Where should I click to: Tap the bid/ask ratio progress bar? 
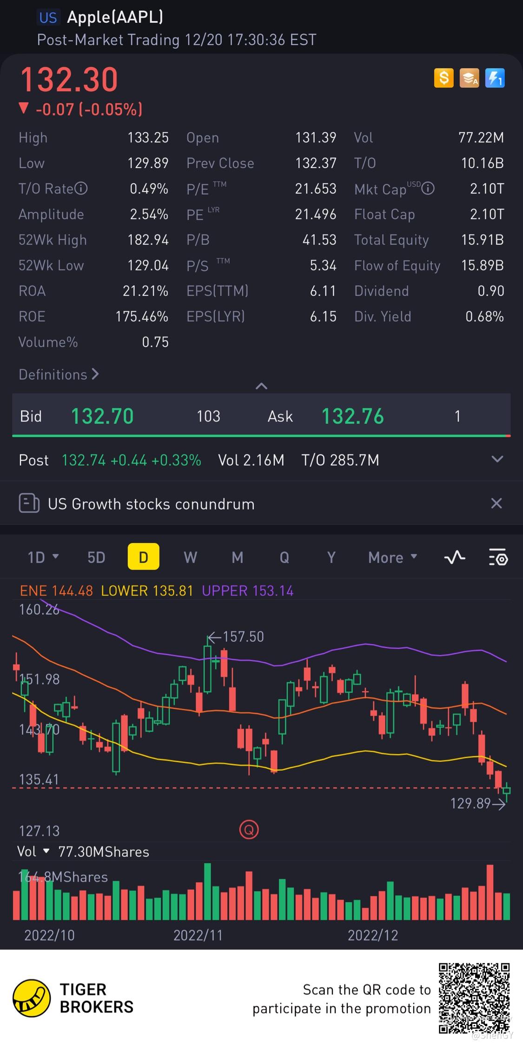click(x=261, y=436)
